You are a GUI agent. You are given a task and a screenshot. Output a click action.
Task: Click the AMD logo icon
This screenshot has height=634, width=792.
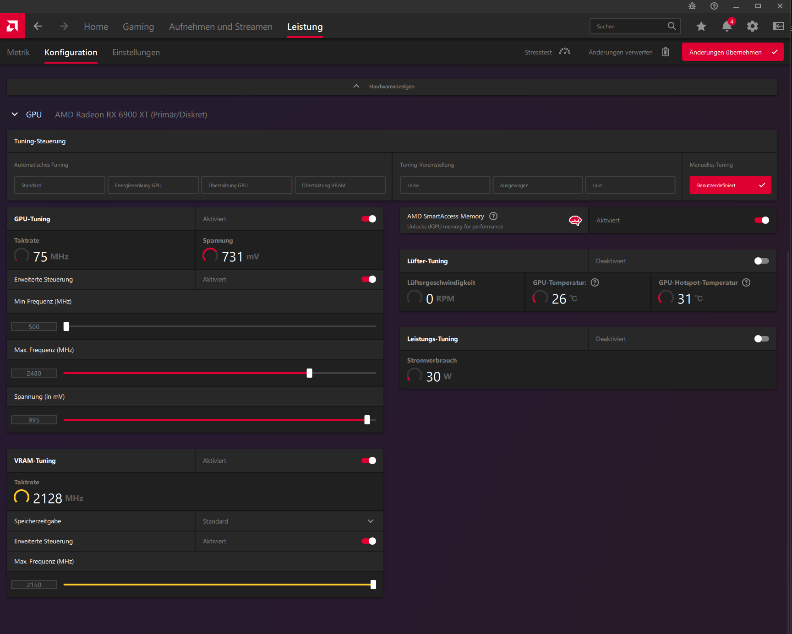12,26
